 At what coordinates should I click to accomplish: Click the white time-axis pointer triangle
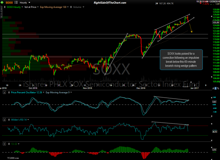[191, 82]
